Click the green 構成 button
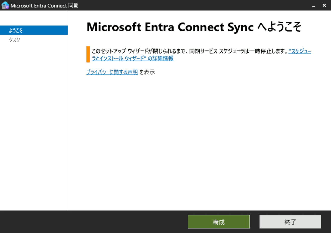The width and height of the screenshot is (331, 233). [219, 222]
